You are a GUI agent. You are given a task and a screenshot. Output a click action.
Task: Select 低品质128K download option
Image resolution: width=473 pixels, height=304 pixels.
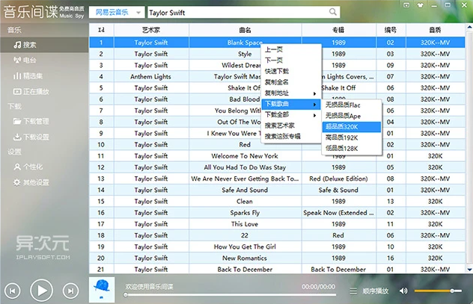tap(352, 149)
